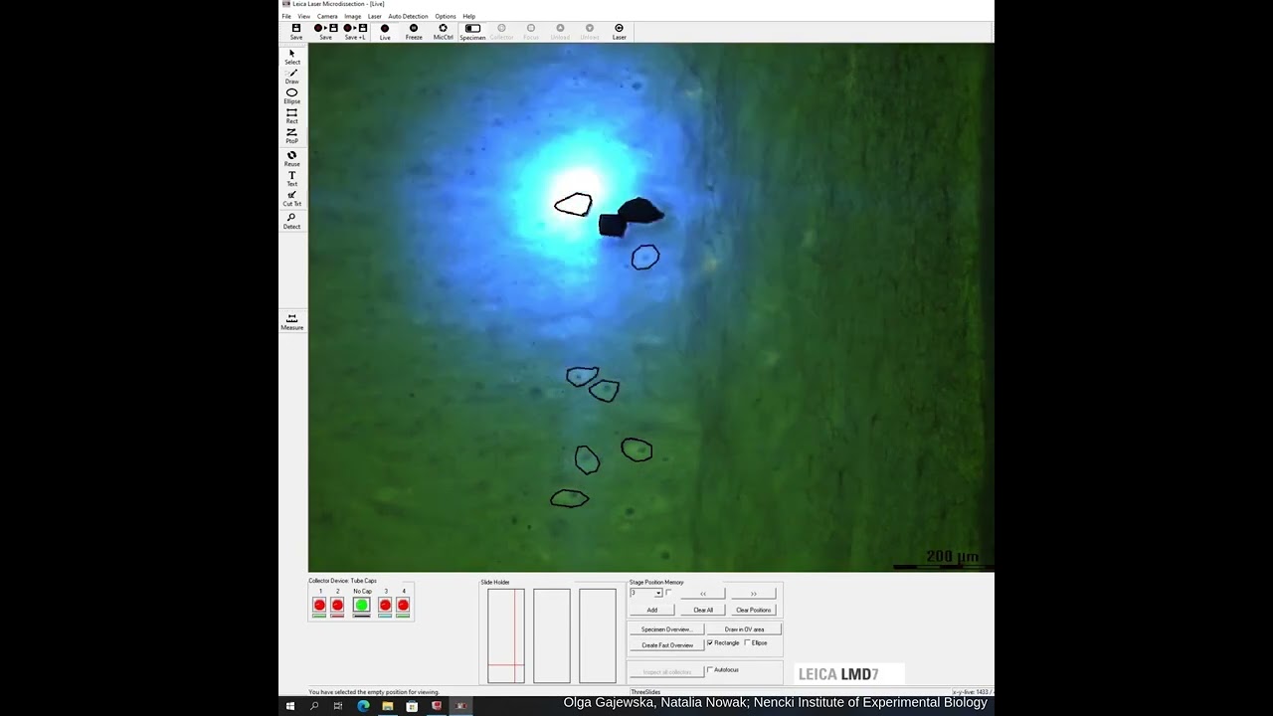Image resolution: width=1273 pixels, height=716 pixels.
Task: Select collector tube cap 2
Action: (337, 605)
